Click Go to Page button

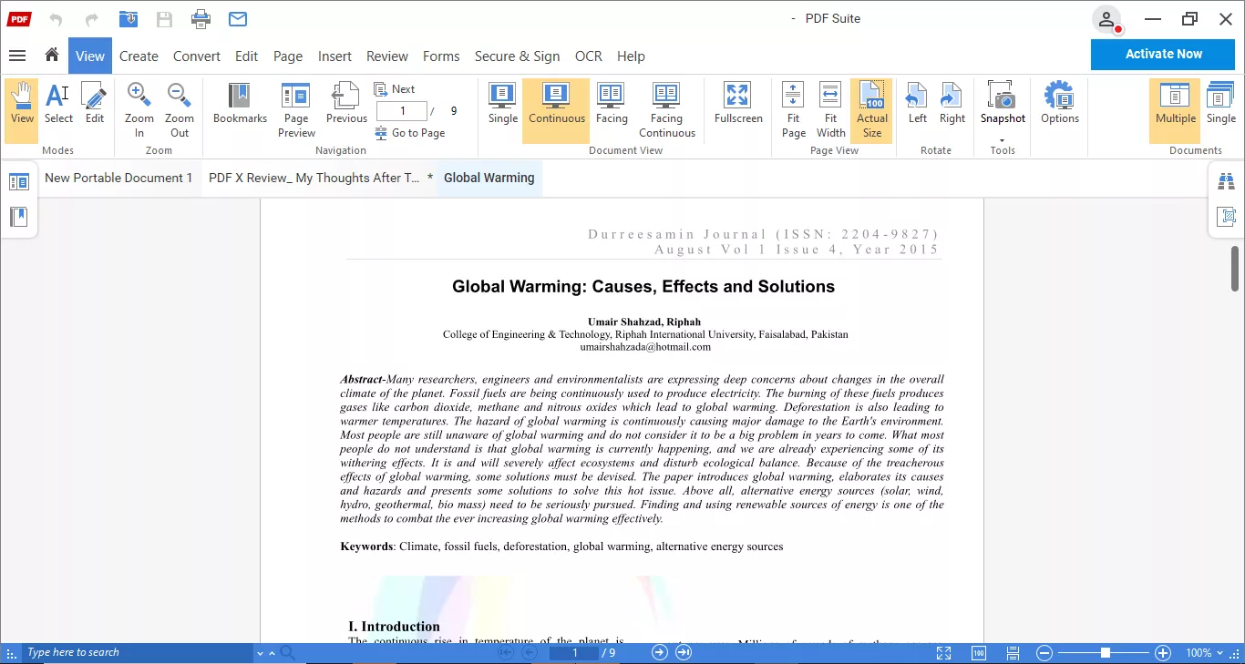tap(410, 133)
